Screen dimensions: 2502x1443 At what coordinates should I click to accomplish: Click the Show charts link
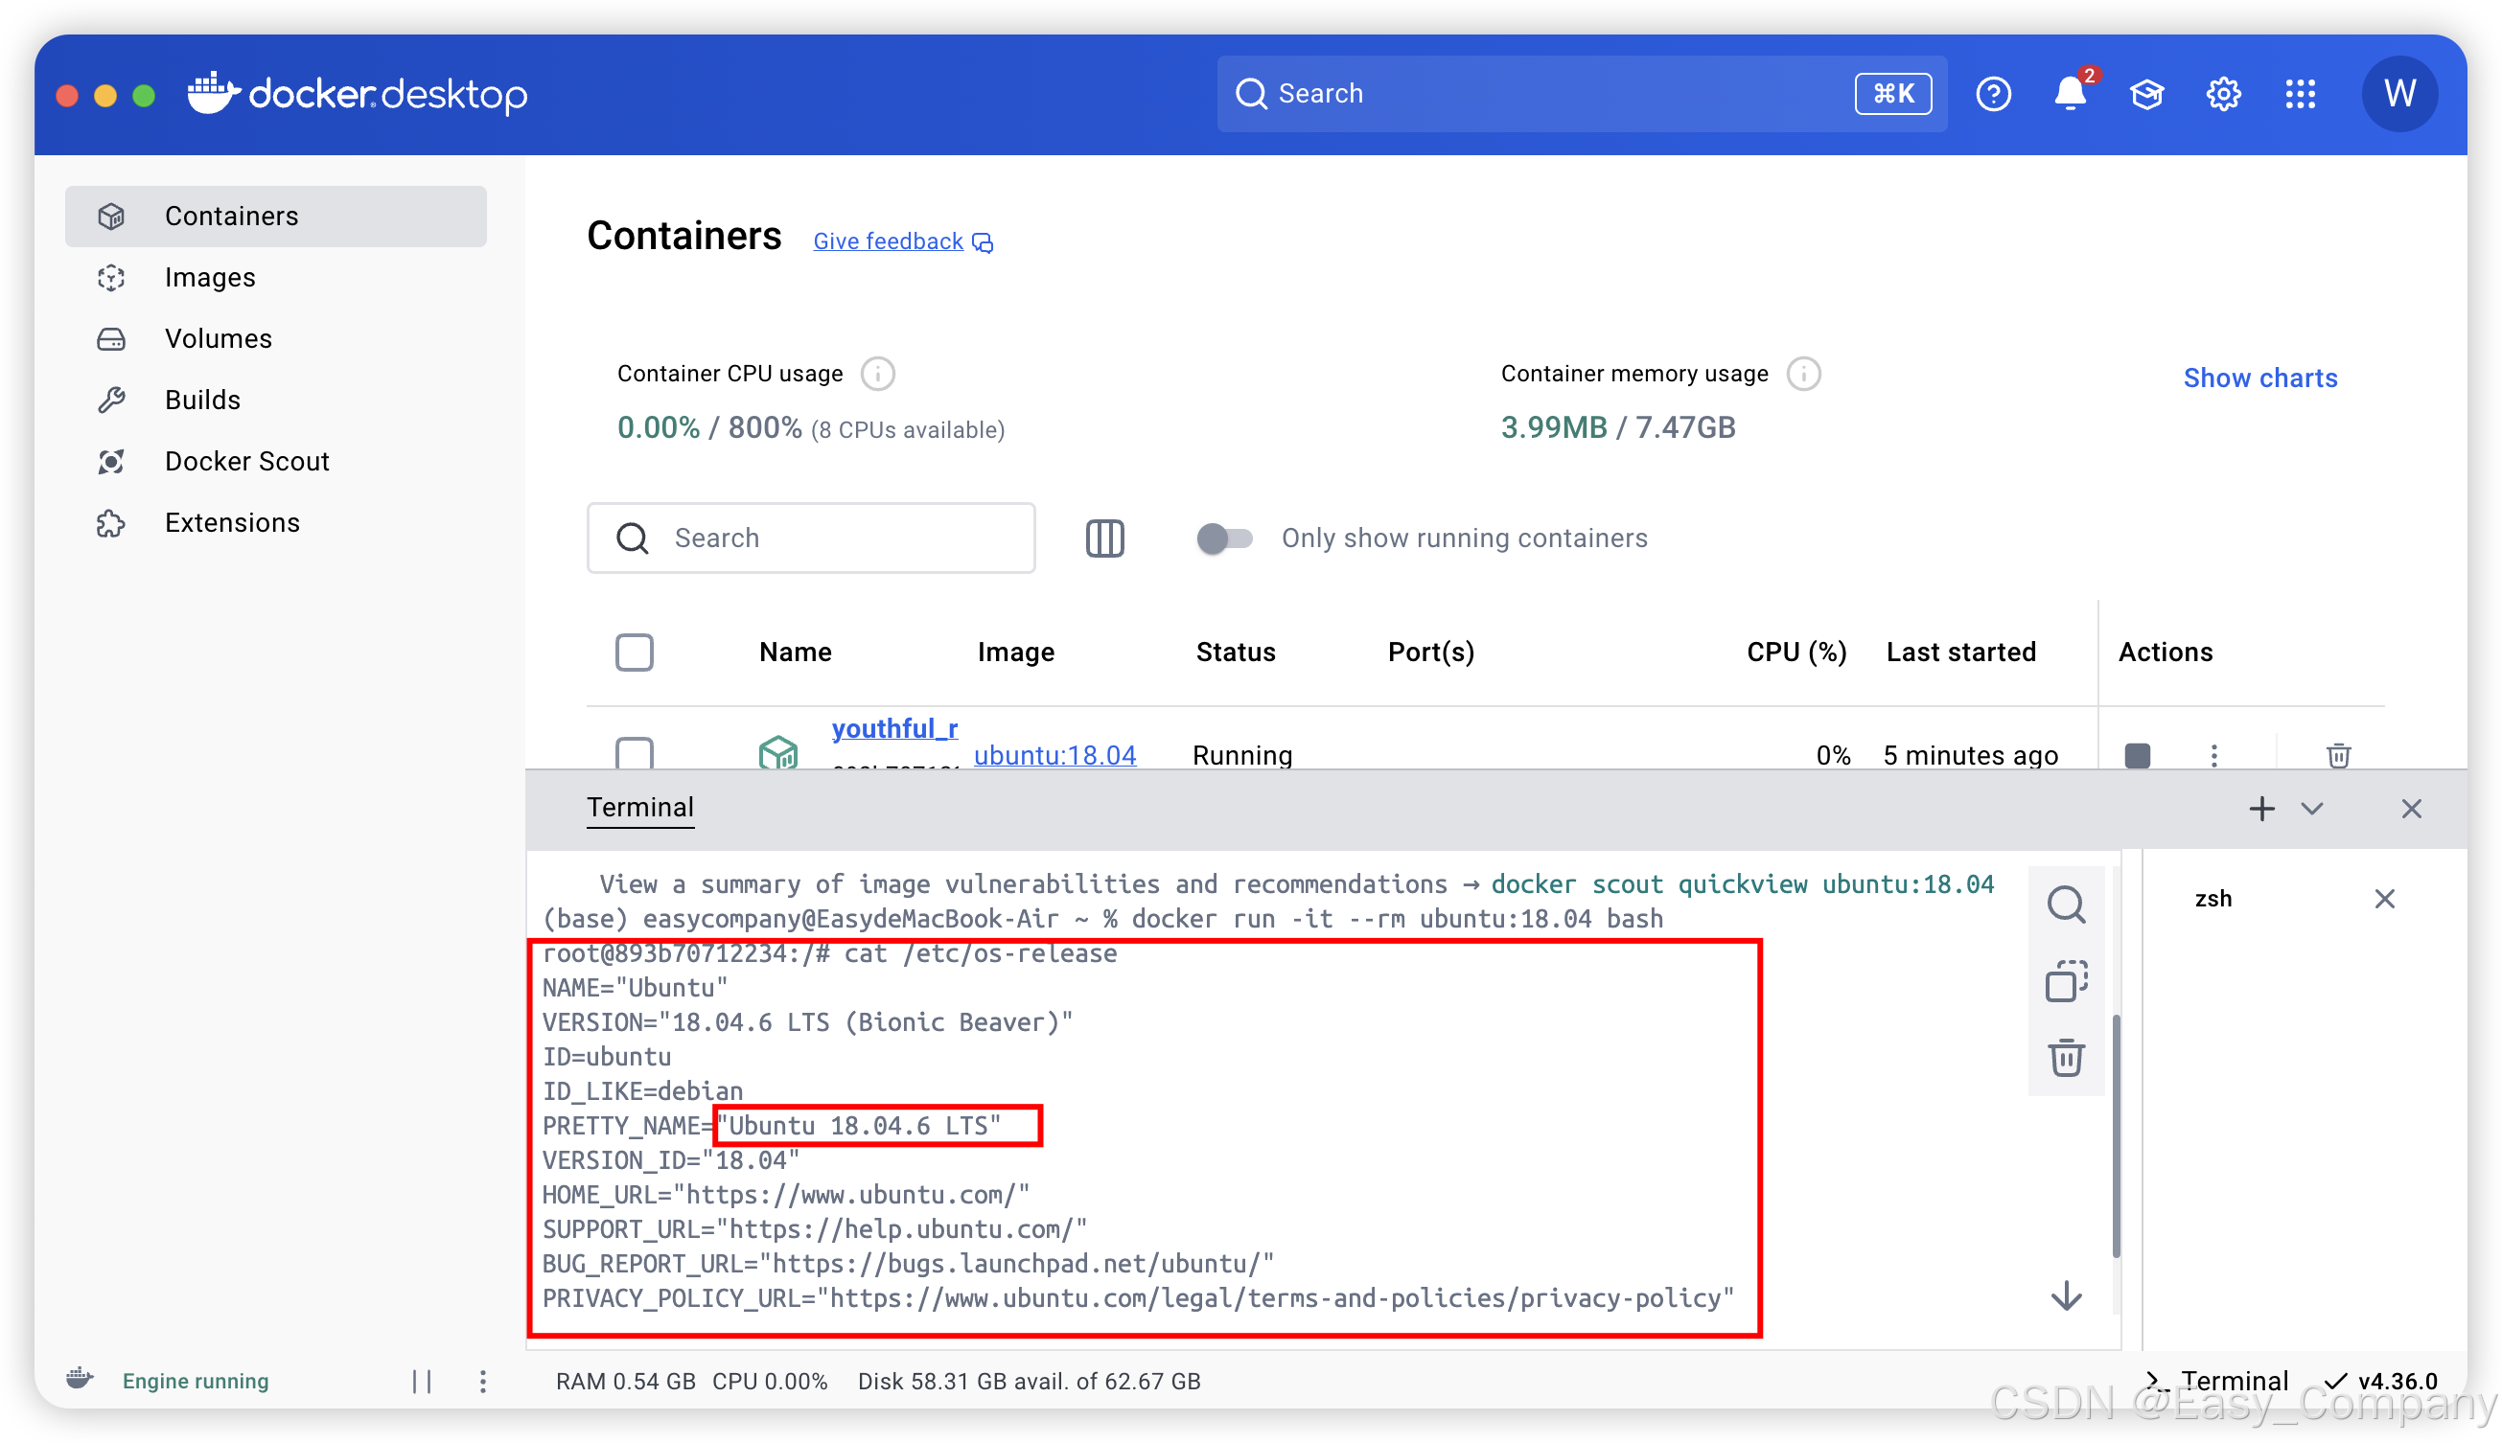point(2260,378)
